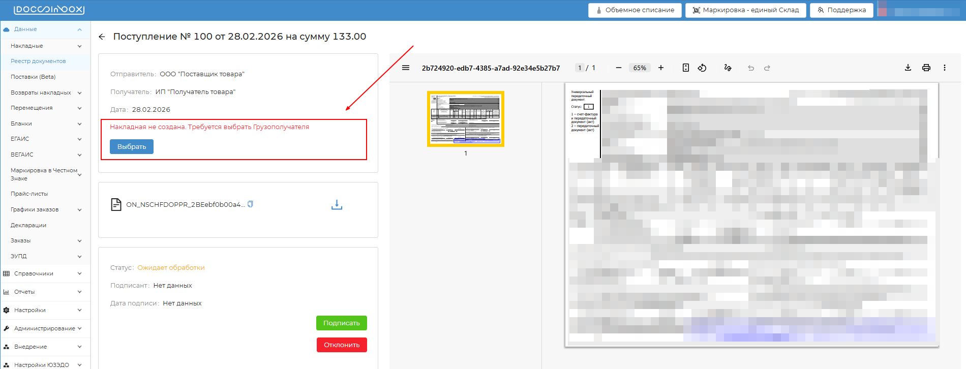This screenshot has height=369, width=966.
Task: Download the ON_NSCHFDOPPR file attachment
Action: click(337, 205)
